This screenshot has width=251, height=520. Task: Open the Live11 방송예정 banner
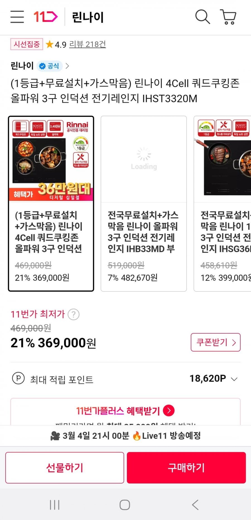(126, 436)
